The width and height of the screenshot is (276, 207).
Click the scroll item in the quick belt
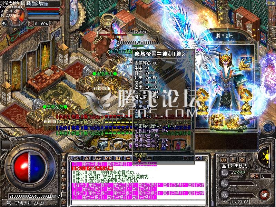coord(118,145)
